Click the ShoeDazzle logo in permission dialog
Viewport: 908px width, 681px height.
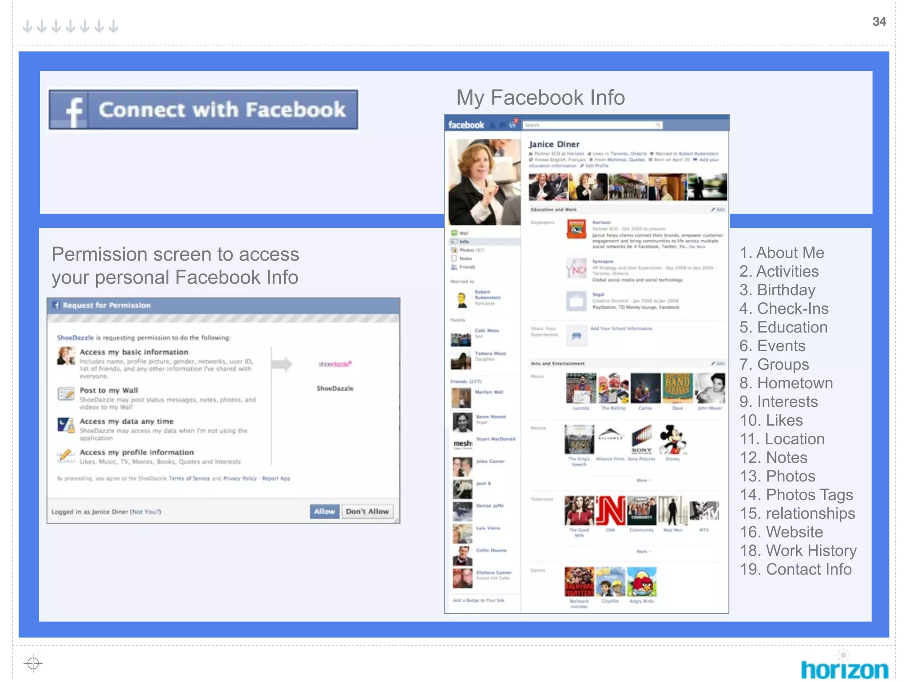[335, 364]
